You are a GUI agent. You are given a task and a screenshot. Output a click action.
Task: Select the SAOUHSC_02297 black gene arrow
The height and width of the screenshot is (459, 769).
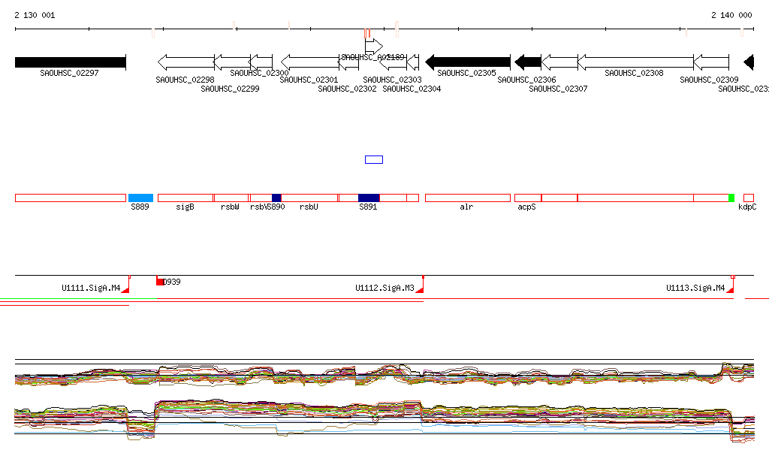tap(70, 62)
